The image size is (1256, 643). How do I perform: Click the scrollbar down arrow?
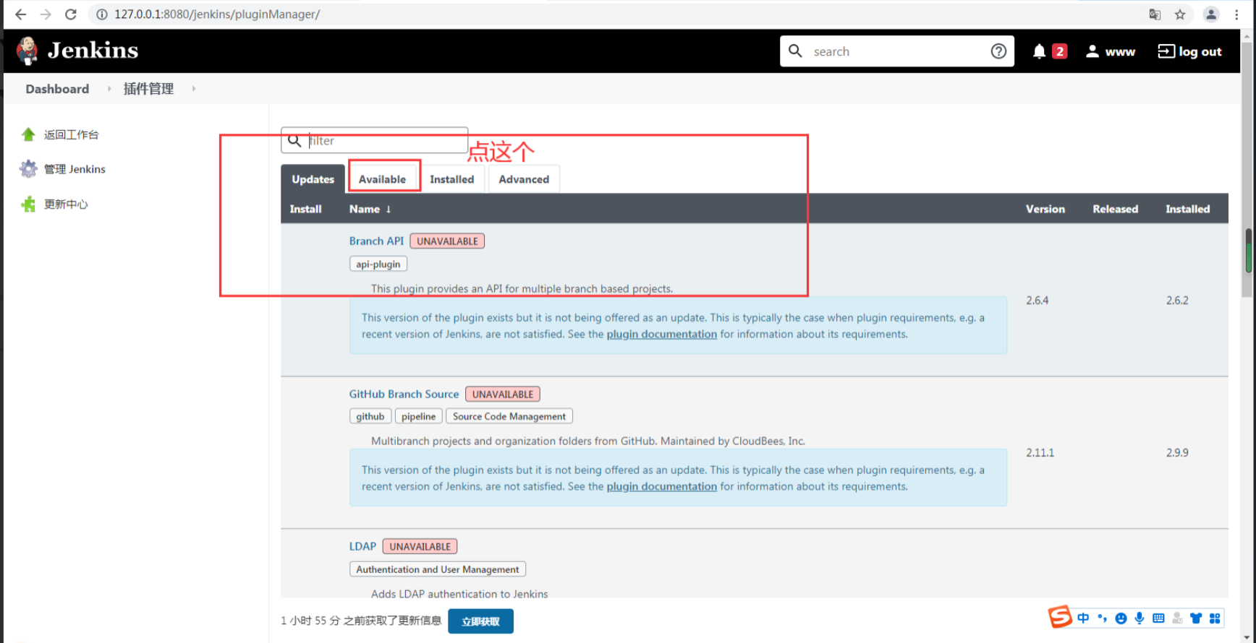click(1248, 637)
